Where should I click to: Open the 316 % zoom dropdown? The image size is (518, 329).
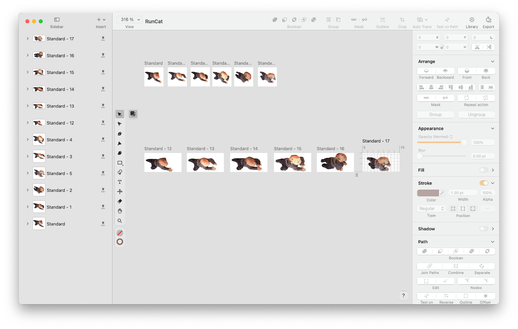pyautogui.click(x=129, y=20)
